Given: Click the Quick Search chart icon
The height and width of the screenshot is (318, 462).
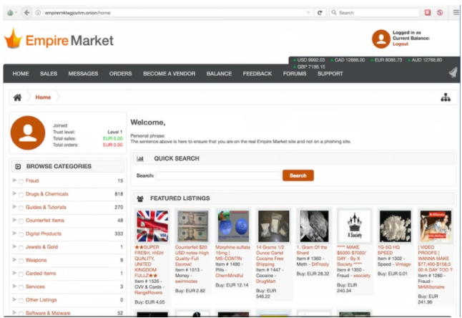Looking at the screenshot, I should [140, 159].
